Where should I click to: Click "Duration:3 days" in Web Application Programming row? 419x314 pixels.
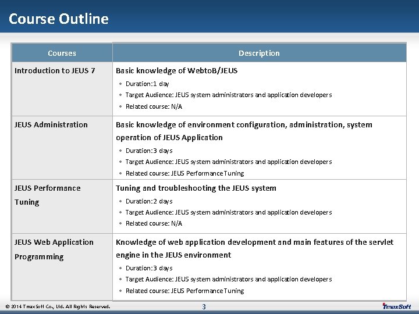(x=149, y=268)
